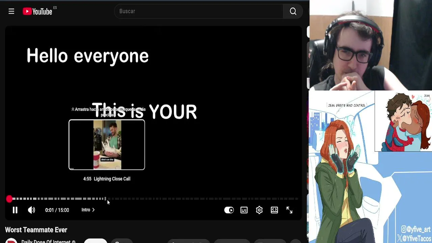Viewport: 432px width, 243px height.
Task: Switch to theater mode
Action: 274,210
